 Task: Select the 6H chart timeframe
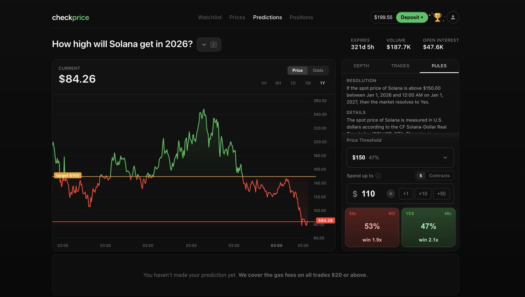pos(278,83)
